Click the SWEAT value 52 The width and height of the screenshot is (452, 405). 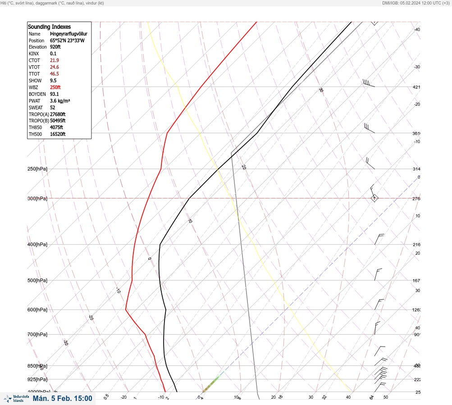[x=52, y=108]
